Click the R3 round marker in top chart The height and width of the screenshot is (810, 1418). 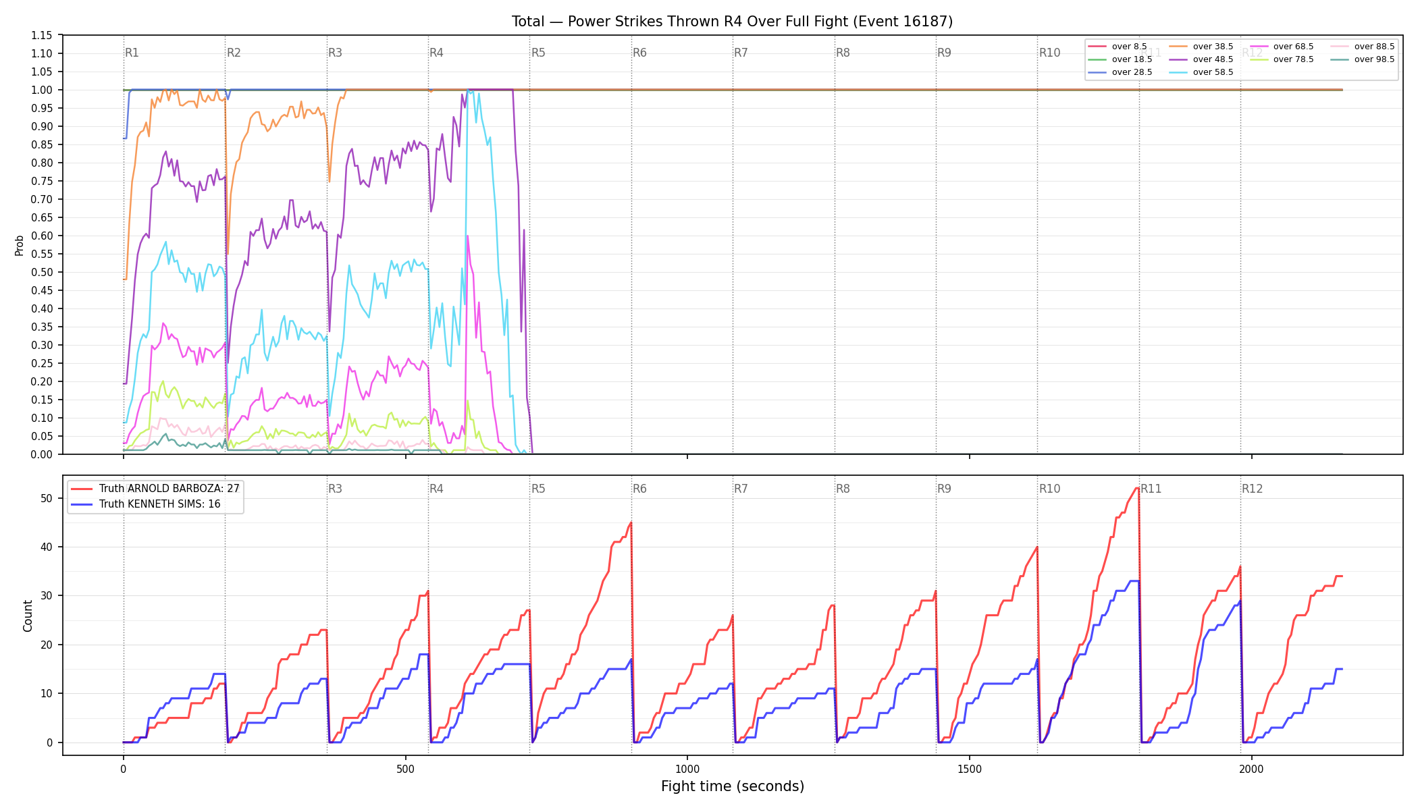(x=335, y=53)
